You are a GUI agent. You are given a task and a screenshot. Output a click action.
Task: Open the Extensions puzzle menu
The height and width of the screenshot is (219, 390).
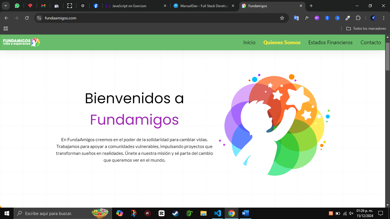pyautogui.click(x=358, y=18)
